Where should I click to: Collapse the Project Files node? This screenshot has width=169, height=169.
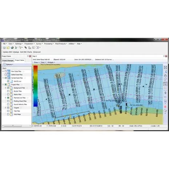pos(3,85)
